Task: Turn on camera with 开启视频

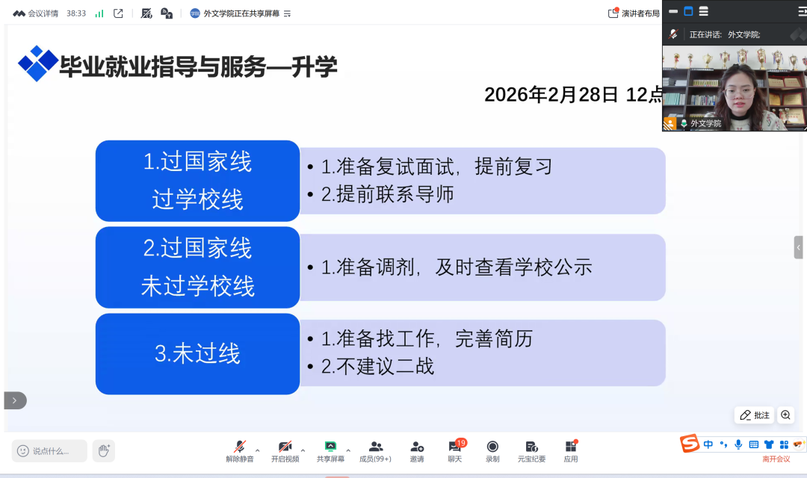Action: (x=285, y=451)
